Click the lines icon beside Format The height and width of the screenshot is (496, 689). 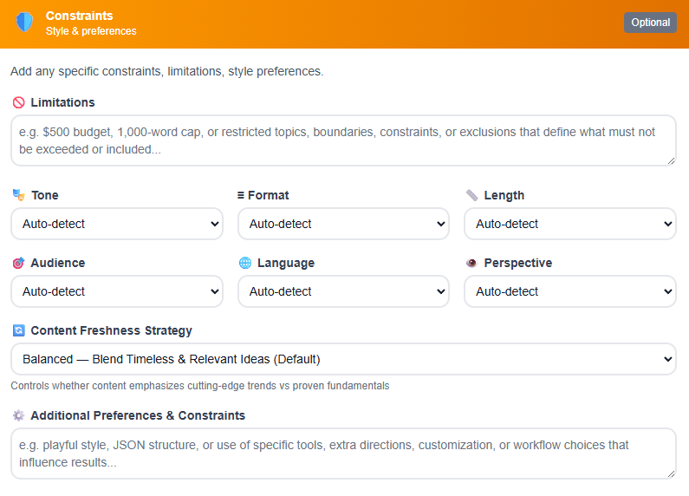(241, 195)
